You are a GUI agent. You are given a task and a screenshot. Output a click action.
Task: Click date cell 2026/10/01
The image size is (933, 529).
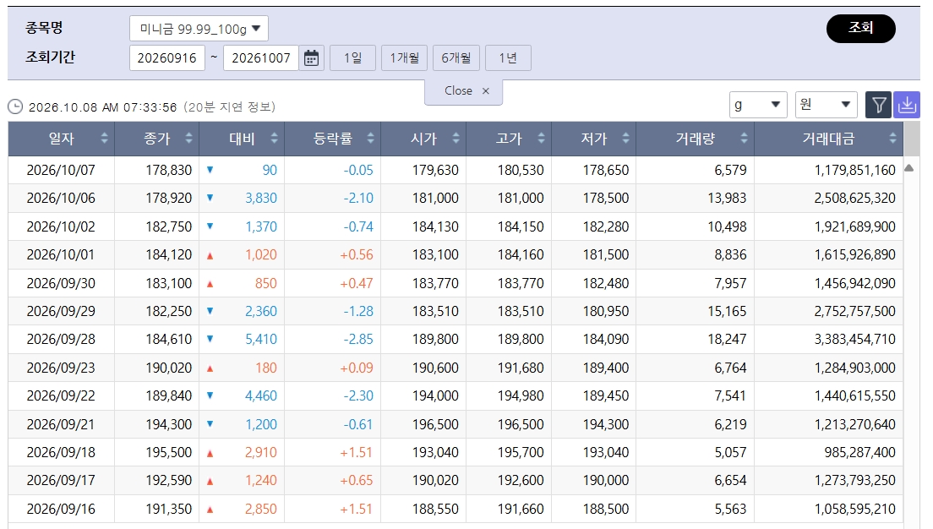pos(61,254)
